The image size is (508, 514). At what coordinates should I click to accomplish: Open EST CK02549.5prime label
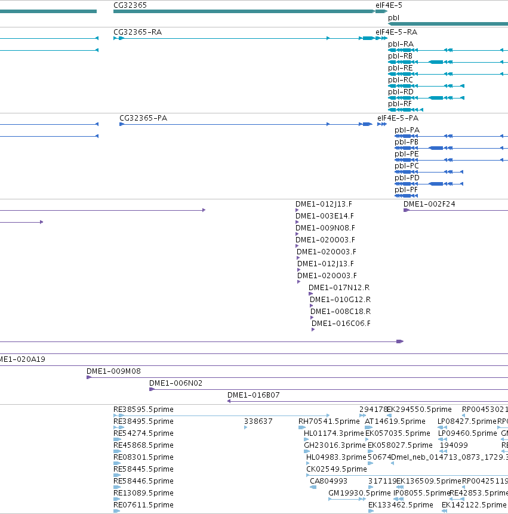click(x=337, y=469)
